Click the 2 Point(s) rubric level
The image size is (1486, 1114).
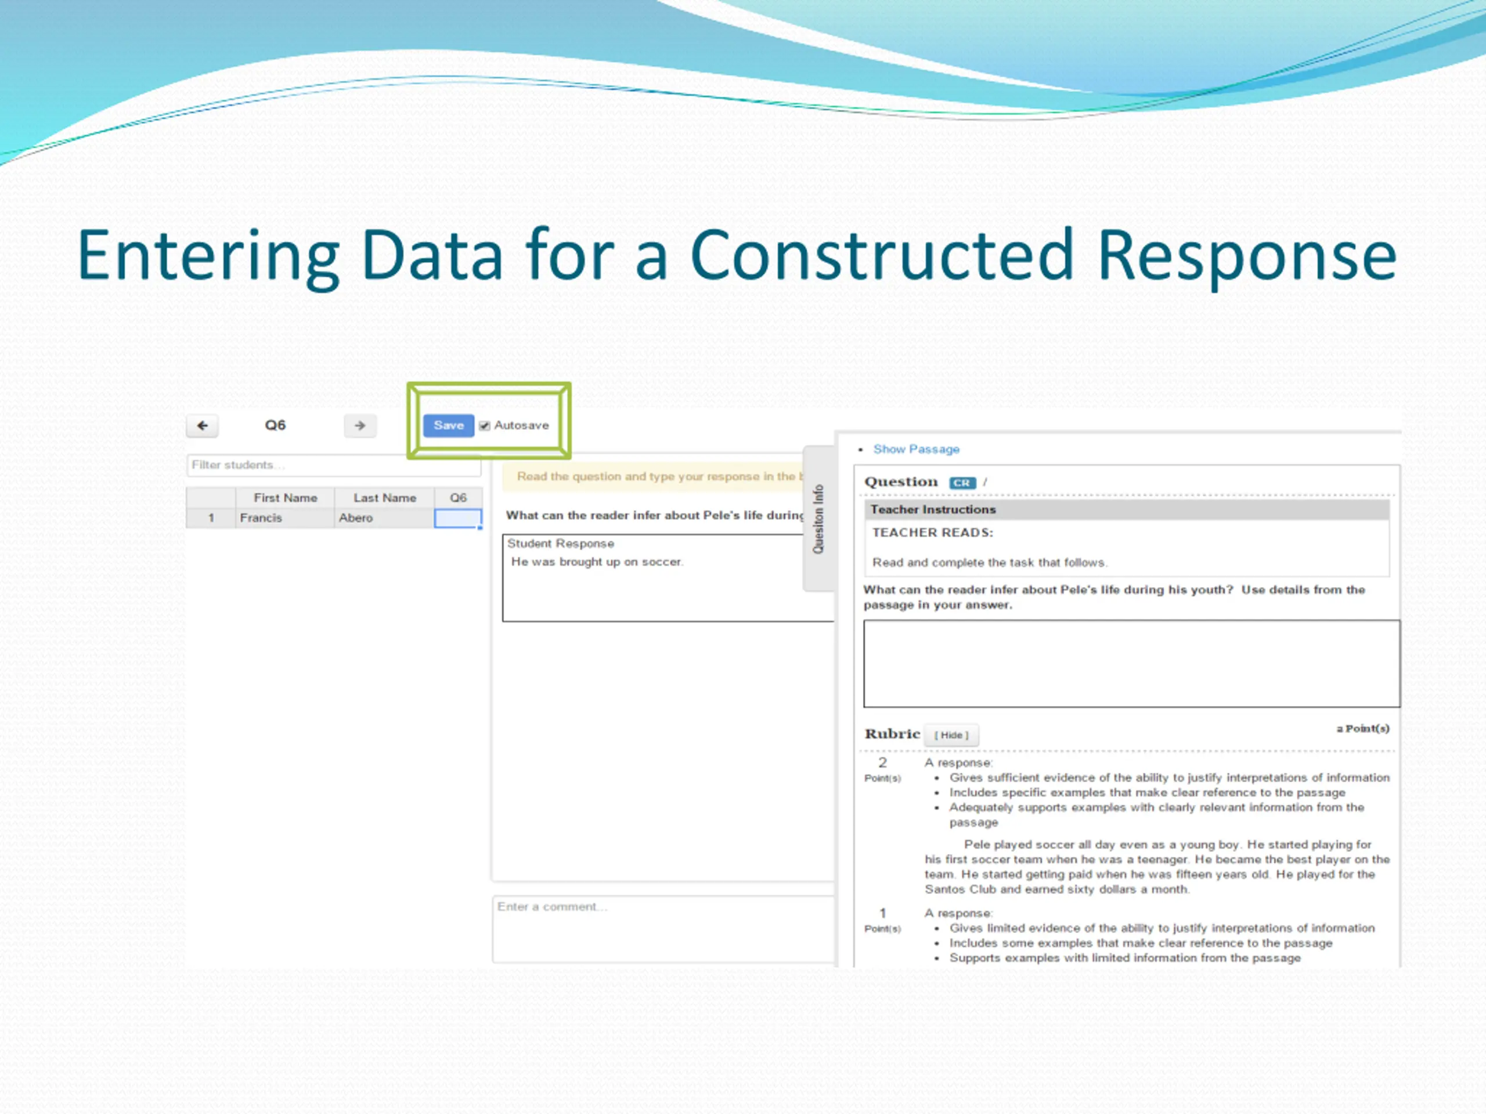coord(882,769)
